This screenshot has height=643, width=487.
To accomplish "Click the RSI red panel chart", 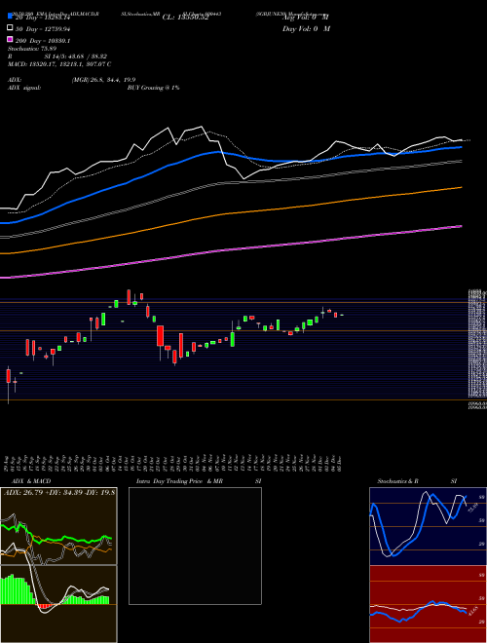I will coord(428,604).
